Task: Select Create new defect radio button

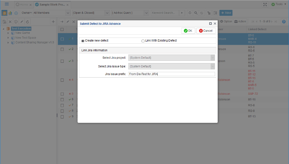Action: click(83, 41)
